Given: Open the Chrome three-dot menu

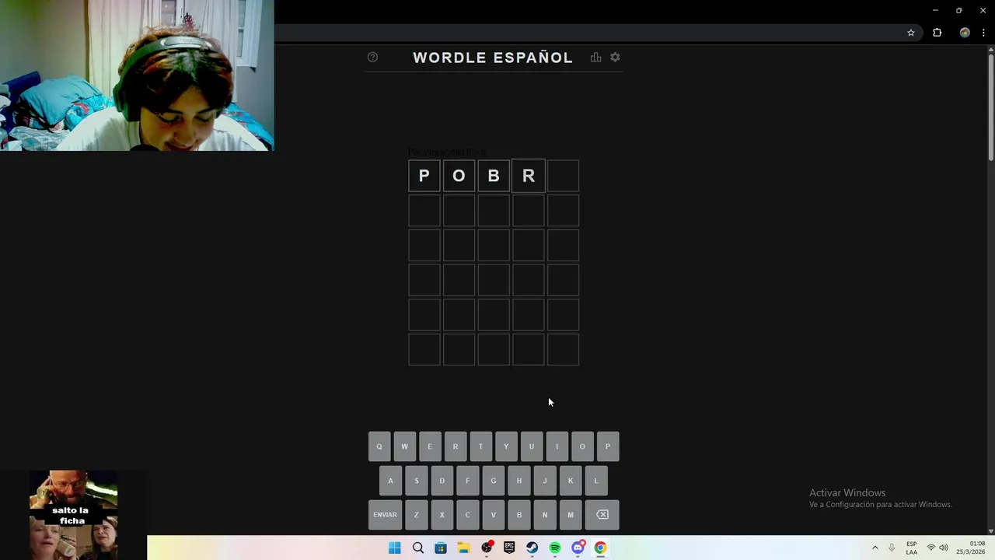Looking at the screenshot, I should [x=983, y=33].
